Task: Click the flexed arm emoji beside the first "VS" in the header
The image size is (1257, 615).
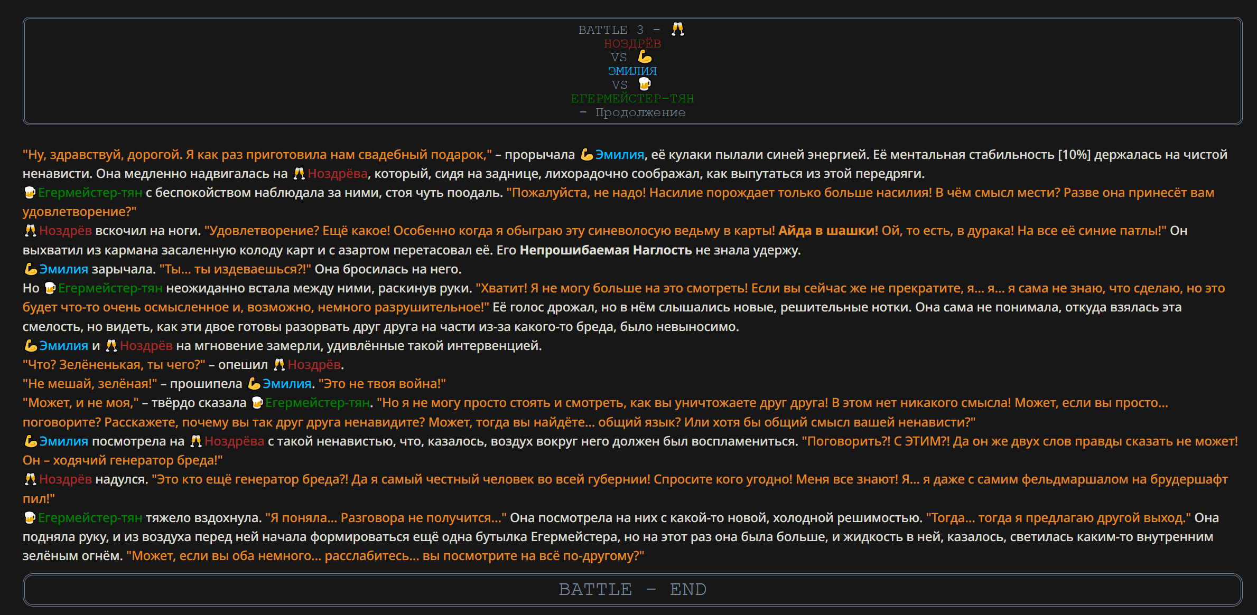Action: pos(645,56)
